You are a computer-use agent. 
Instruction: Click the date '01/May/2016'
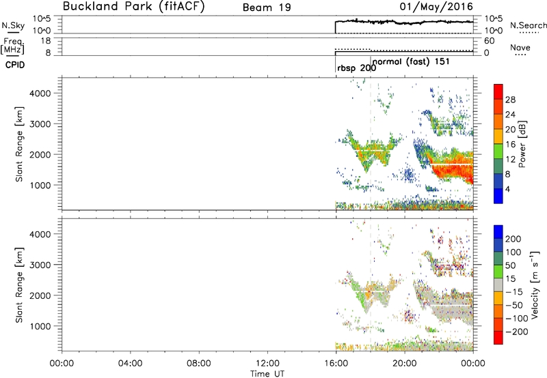coord(436,7)
